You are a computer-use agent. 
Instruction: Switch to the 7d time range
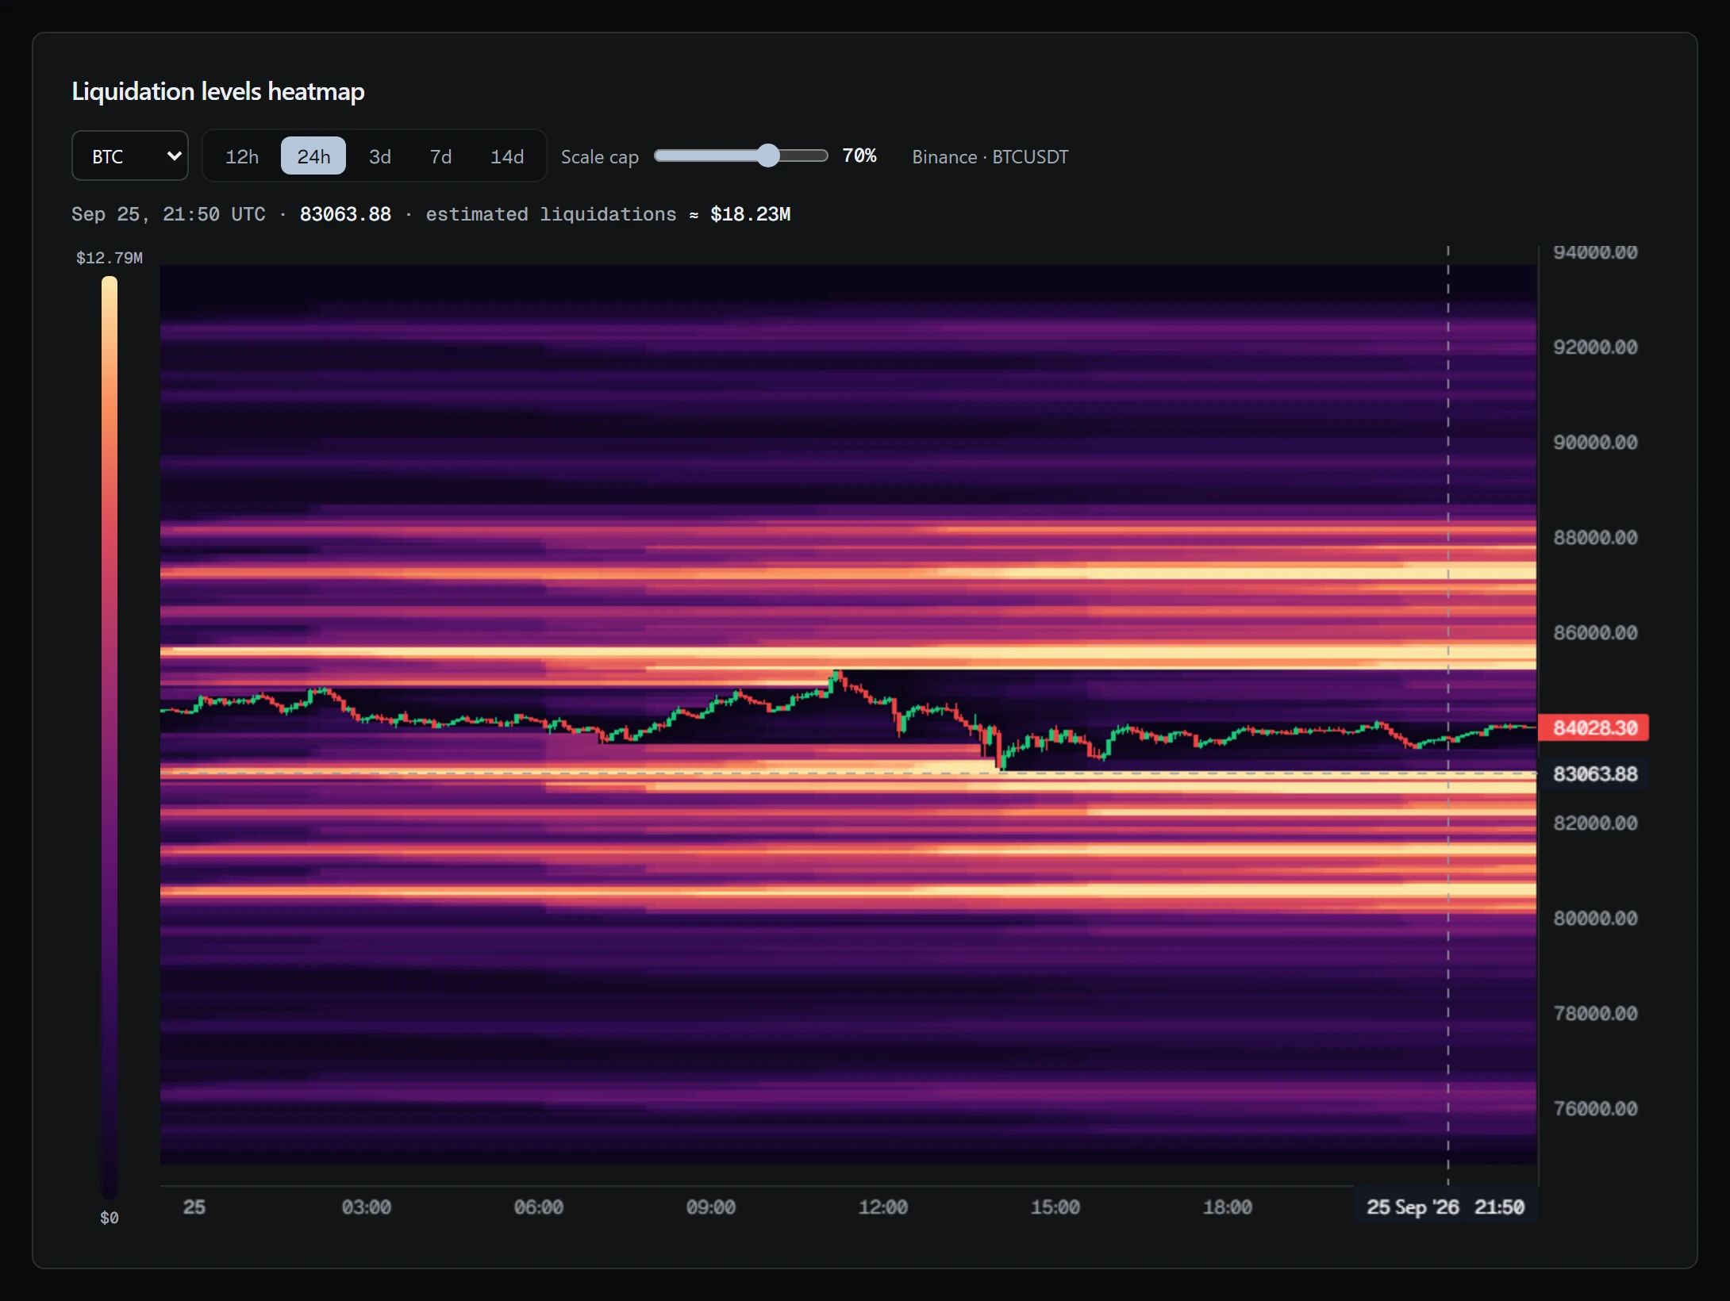(x=440, y=156)
